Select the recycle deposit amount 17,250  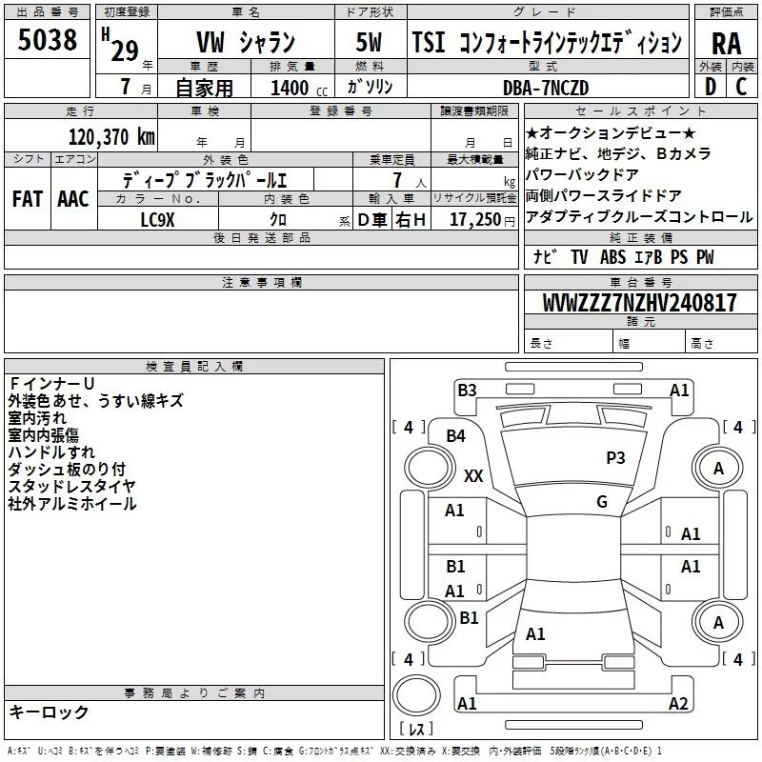tap(474, 219)
